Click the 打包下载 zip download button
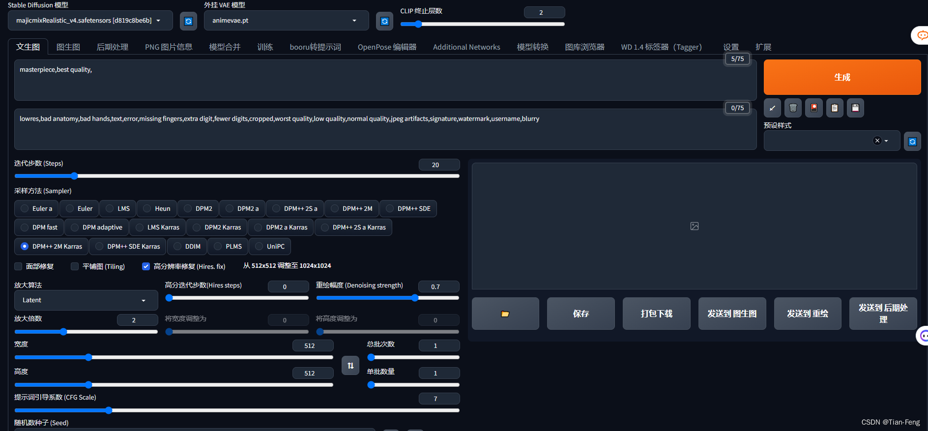This screenshot has height=431, width=928. pos(657,314)
